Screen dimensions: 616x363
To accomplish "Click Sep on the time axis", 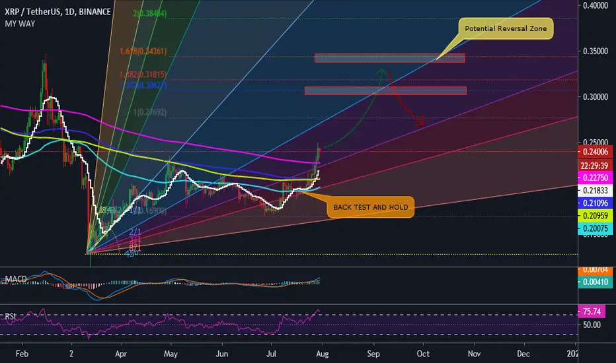I will 373,354.
